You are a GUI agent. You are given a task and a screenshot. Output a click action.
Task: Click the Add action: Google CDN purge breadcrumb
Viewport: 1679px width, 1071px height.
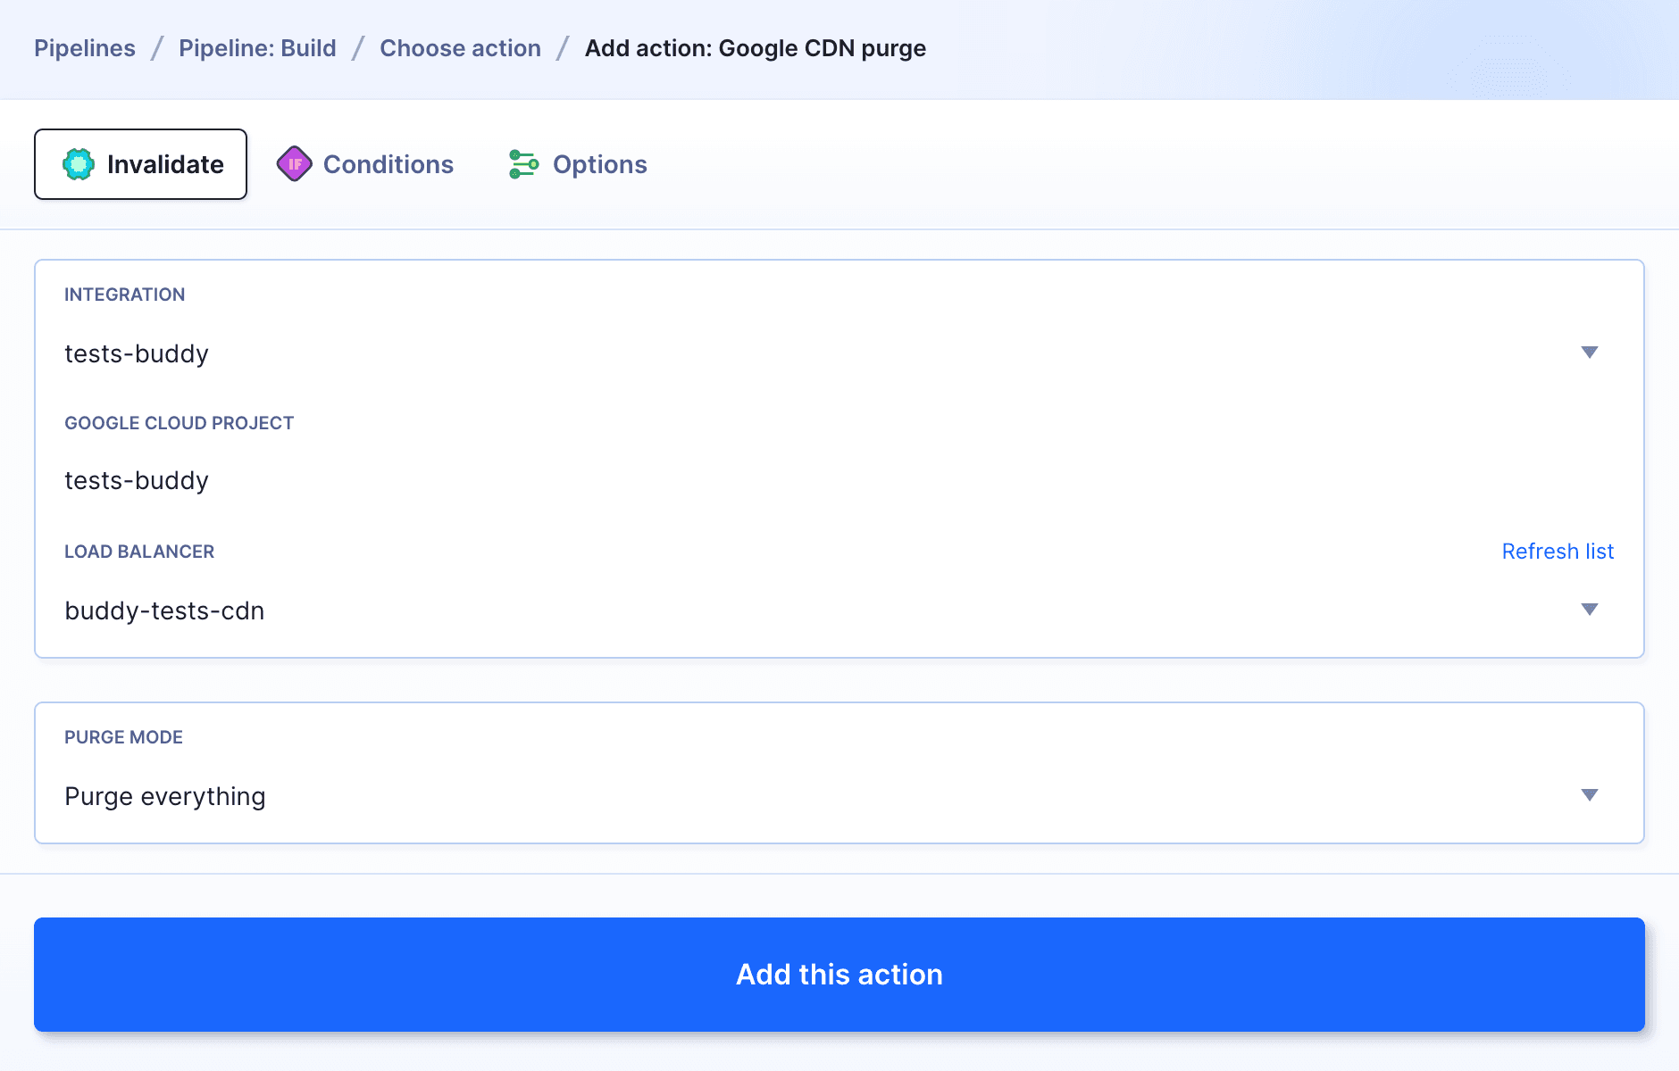pyautogui.click(x=755, y=48)
